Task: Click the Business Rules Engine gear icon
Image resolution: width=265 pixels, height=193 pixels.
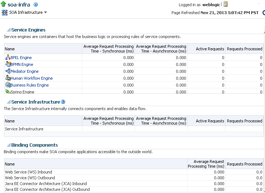Action: click(8, 85)
